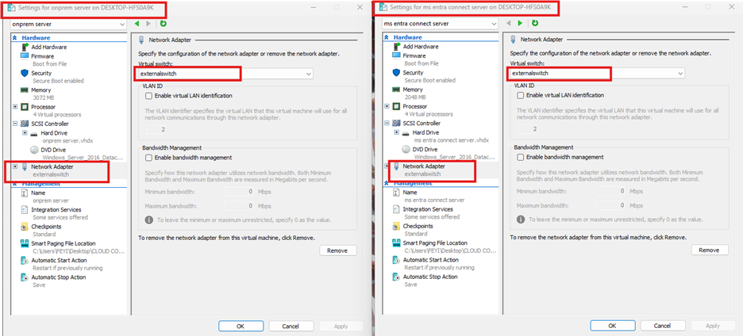Screen dimensions: 743x336
Task: Click green forward arrow in ms entra connect toolbar
Action: click(519, 24)
